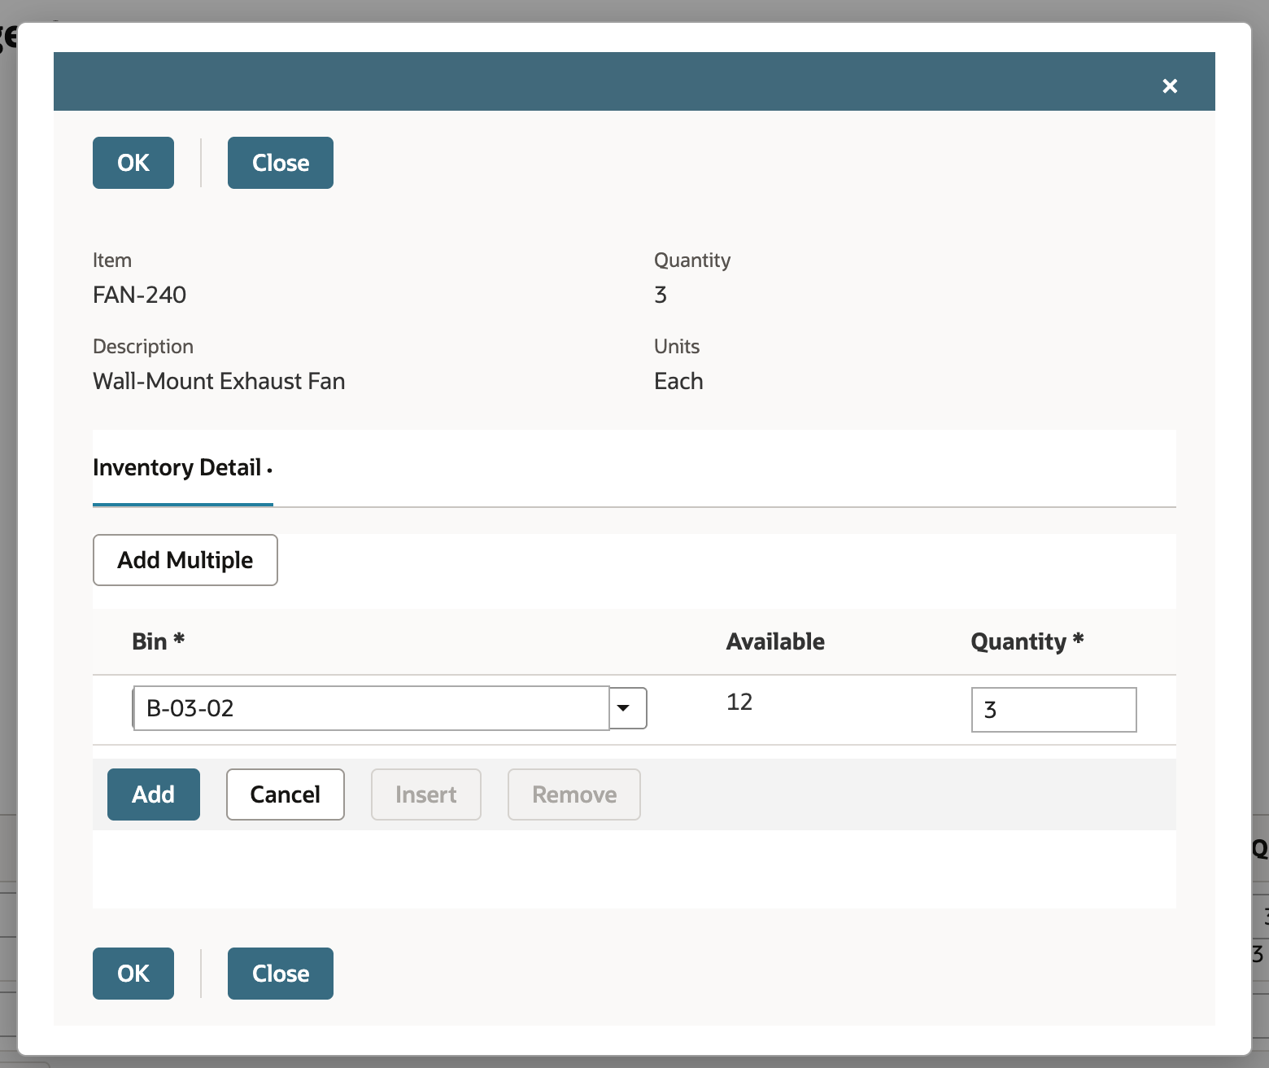Click the Insert line button
This screenshot has width=1269, height=1068.
tap(426, 794)
